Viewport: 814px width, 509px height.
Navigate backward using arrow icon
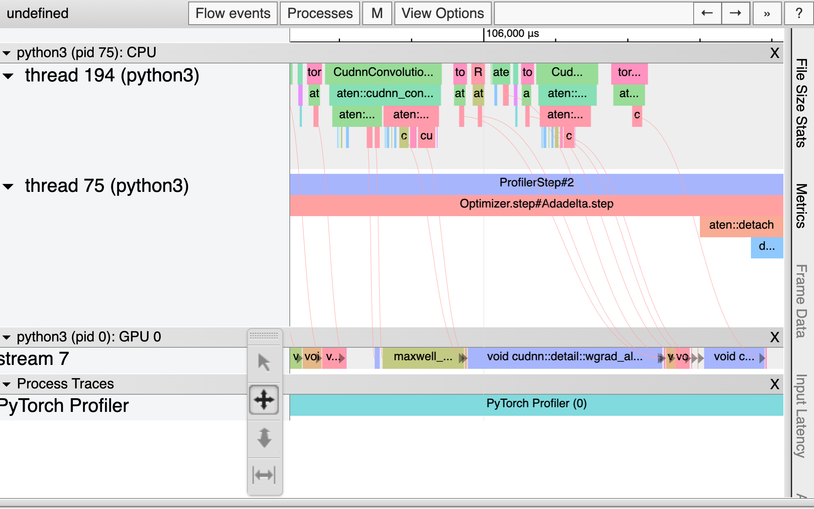tap(707, 13)
